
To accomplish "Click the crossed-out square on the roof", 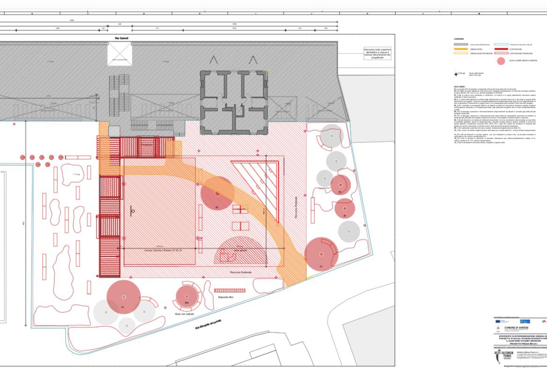I will [x=120, y=54].
